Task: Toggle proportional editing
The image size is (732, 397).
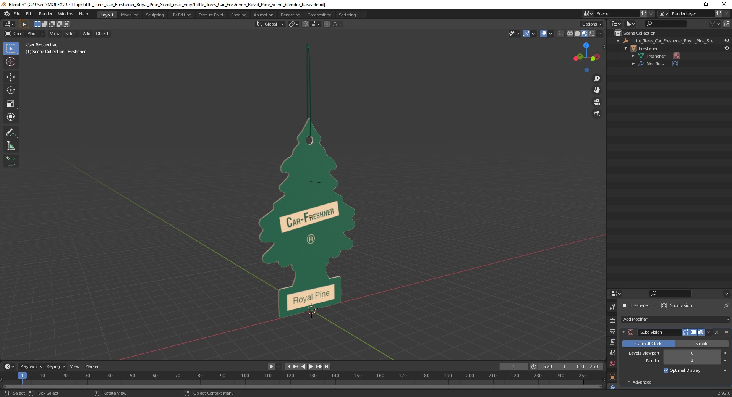Action: 327,24
